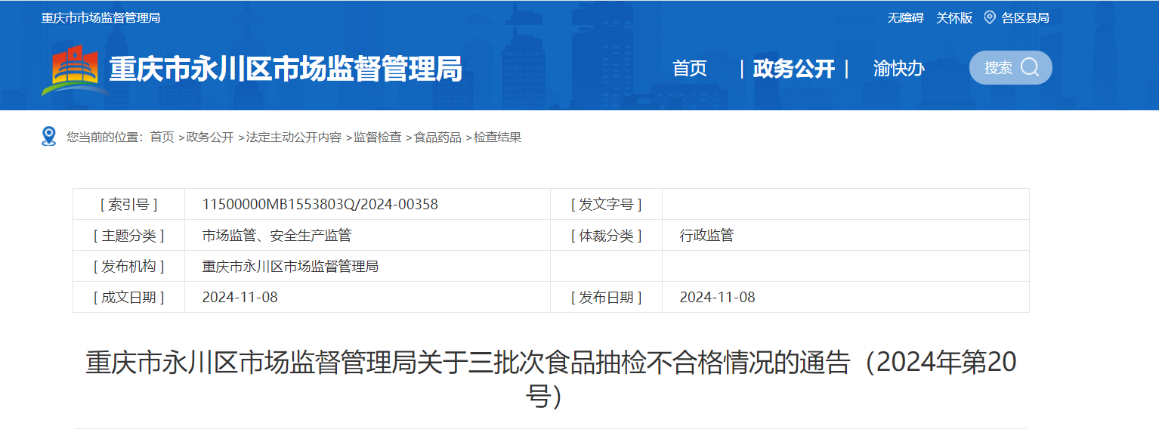Open the 无障碍 accessibility link
This screenshot has height=448, width=1159.
click(905, 18)
